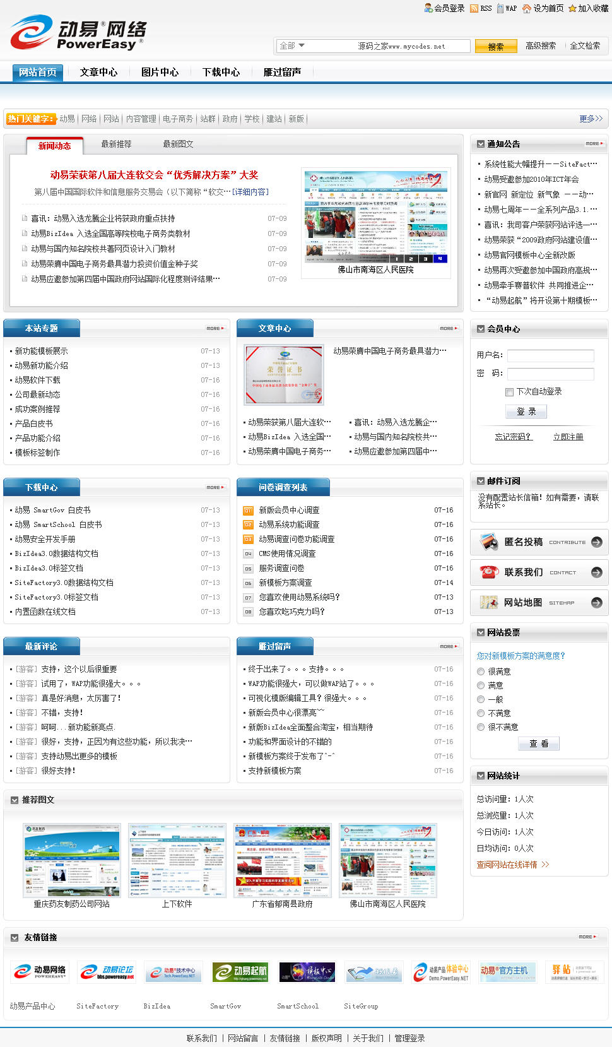Image resolution: width=612 pixels, height=1047 pixels.
Task: Click the set-as-homepage house icon
Action: (527, 8)
